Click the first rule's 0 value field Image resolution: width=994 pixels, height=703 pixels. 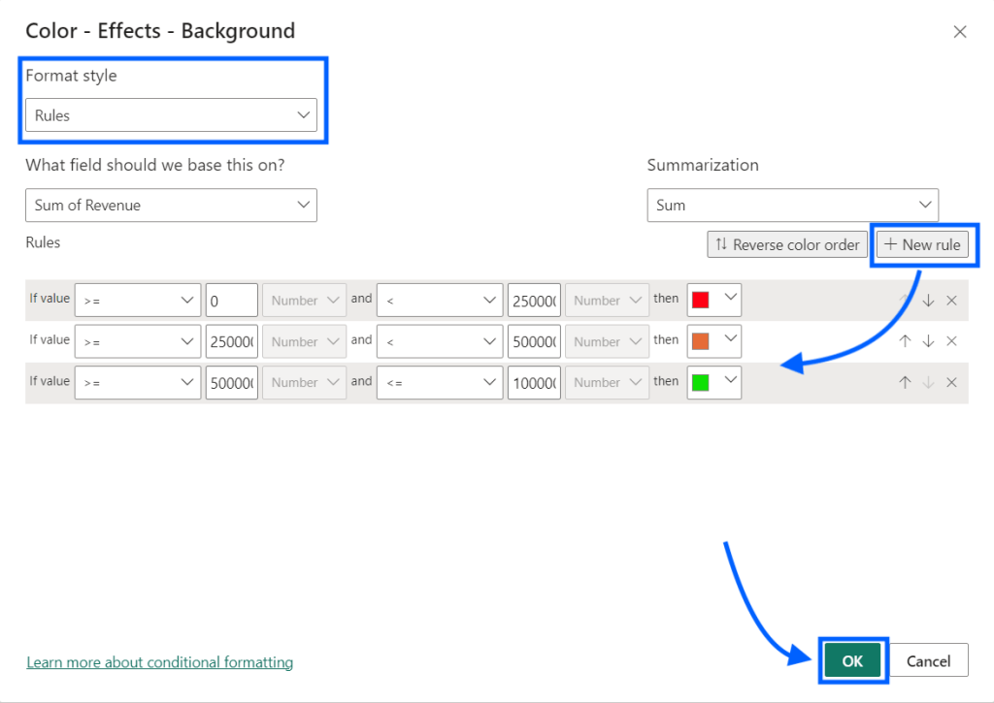coord(231,300)
